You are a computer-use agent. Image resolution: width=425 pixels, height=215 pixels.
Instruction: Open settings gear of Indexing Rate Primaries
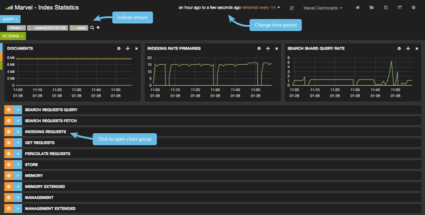click(x=259, y=48)
